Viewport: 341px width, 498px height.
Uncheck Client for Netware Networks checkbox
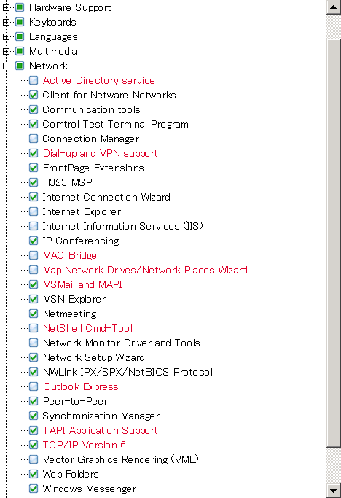pos(34,95)
